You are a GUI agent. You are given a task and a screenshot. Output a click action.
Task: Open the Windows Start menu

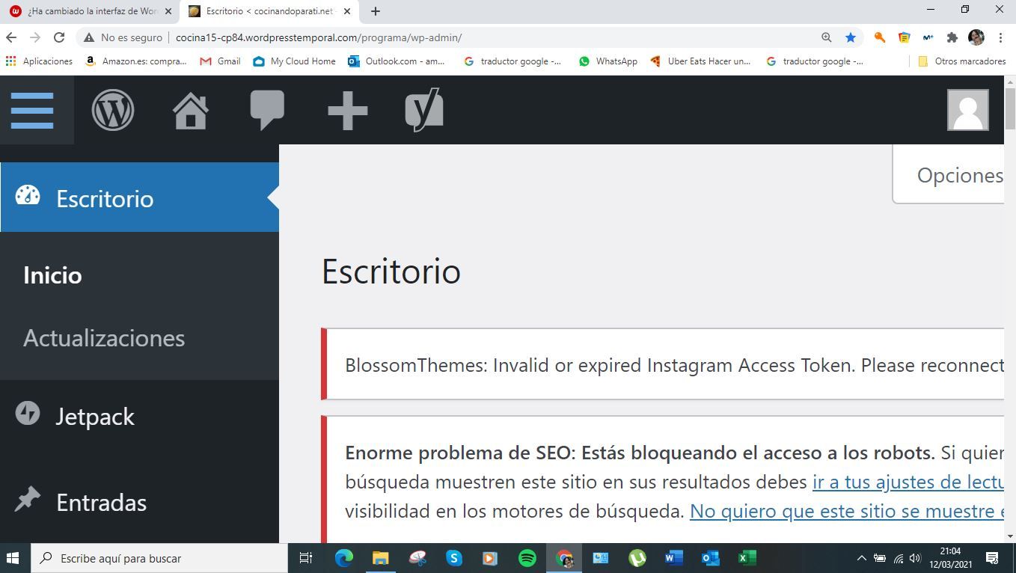13,558
